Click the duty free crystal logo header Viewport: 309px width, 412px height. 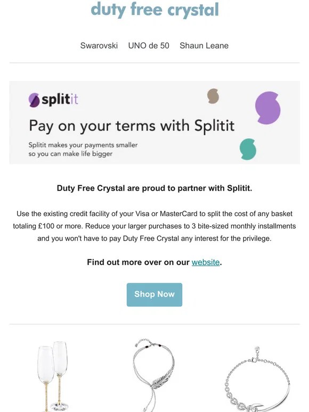154,10
